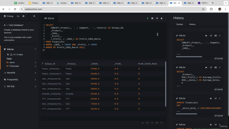This screenshot has height=129, width=229.
Task: Expand the MS SQL section chevron
Action: pyautogui.click(x=35, y=86)
